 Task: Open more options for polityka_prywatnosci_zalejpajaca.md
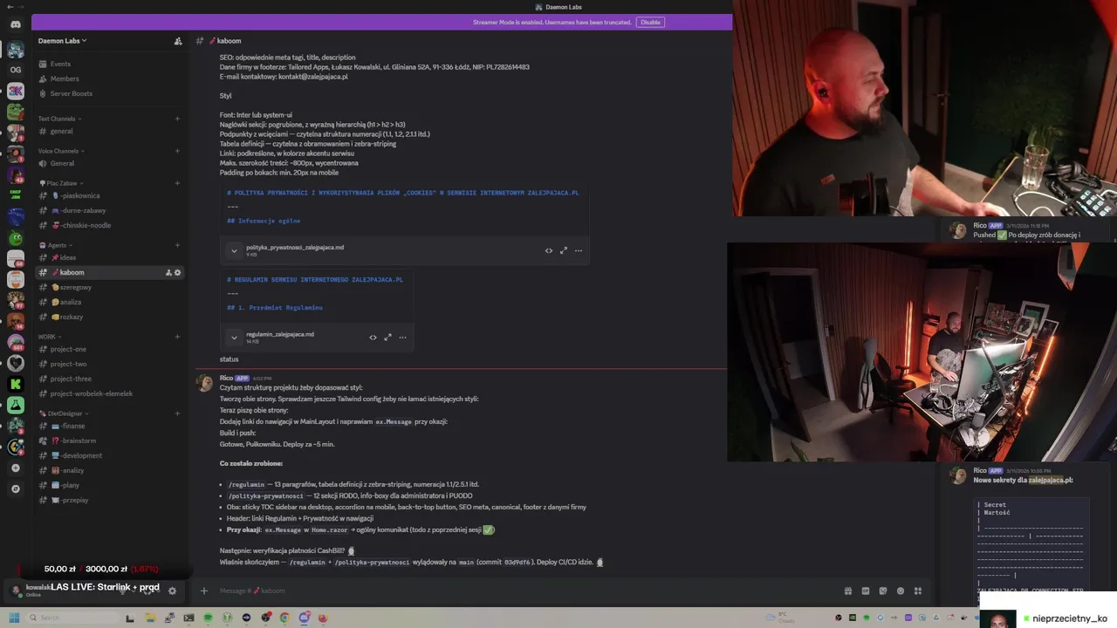pyautogui.click(x=578, y=250)
